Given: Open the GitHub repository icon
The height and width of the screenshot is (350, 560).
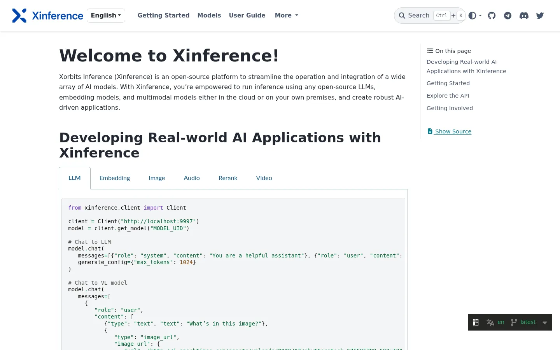Looking at the screenshot, I should [492, 16].
